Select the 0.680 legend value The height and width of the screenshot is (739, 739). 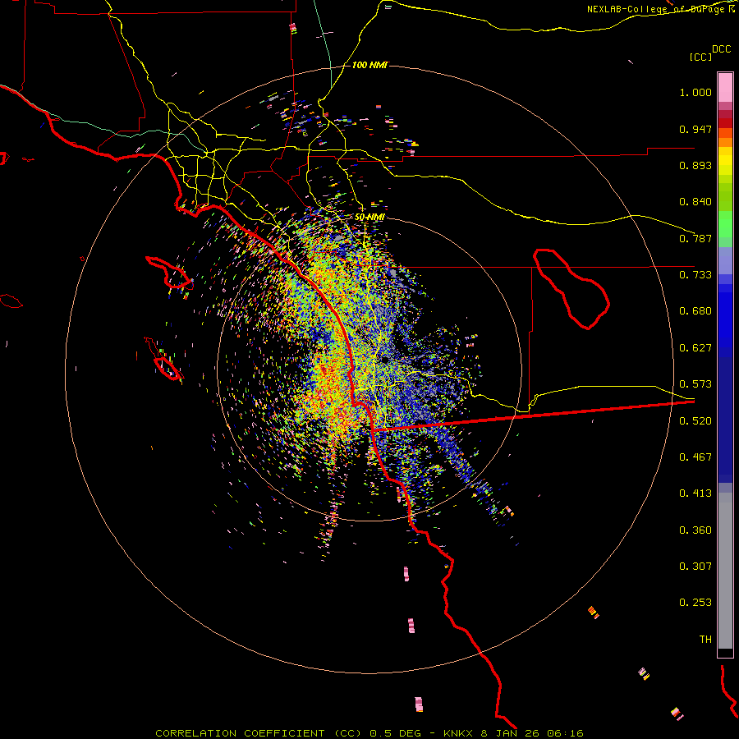(695, 311)
